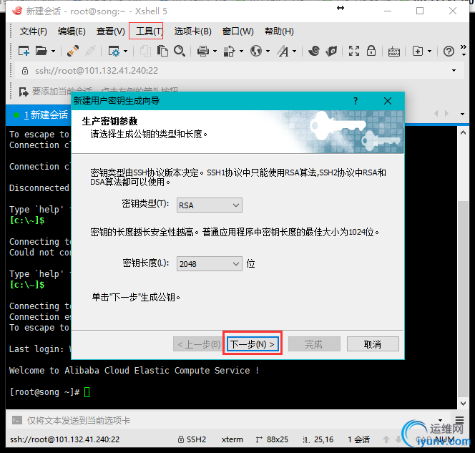The width and height of the screenshot is (475, 453).
Task: Click the 1 会话 status bar entry
Action: coord(358,439)
